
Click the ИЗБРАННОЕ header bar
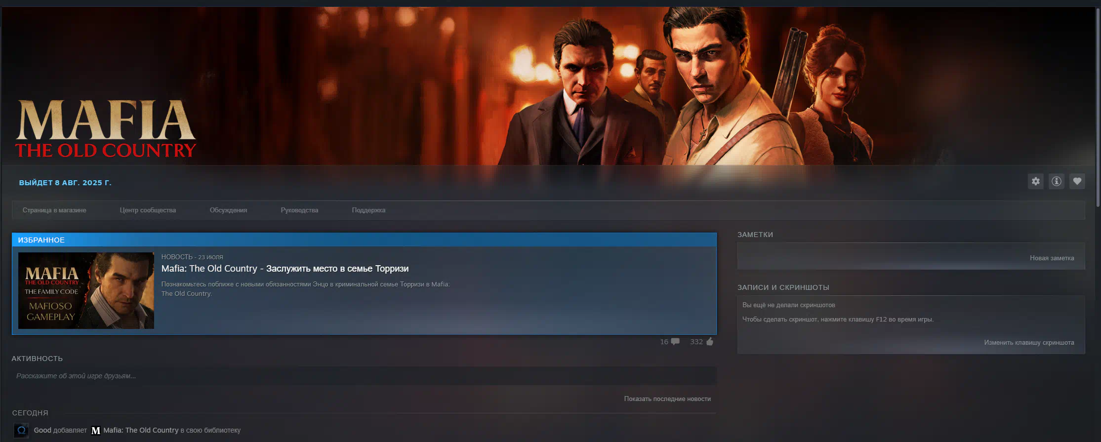coord(364,240)
